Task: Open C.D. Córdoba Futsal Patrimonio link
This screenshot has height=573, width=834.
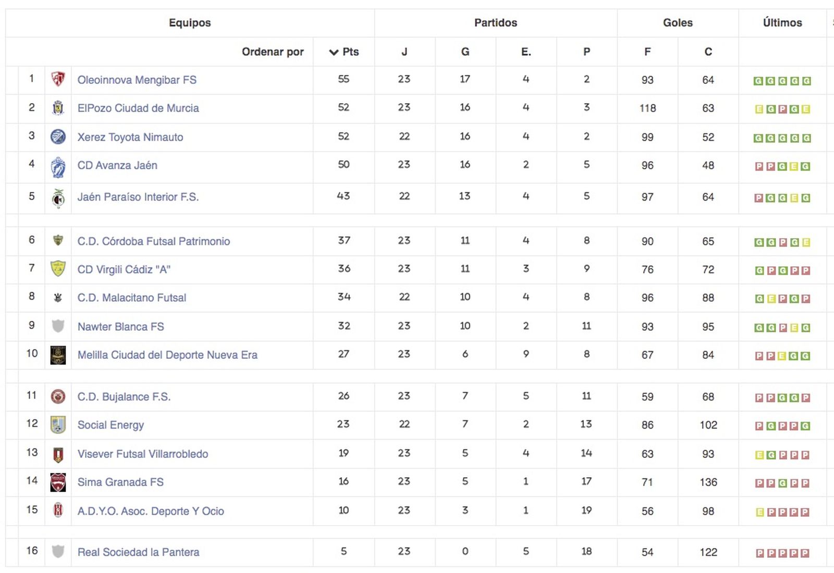Action: tap(154, 241)
